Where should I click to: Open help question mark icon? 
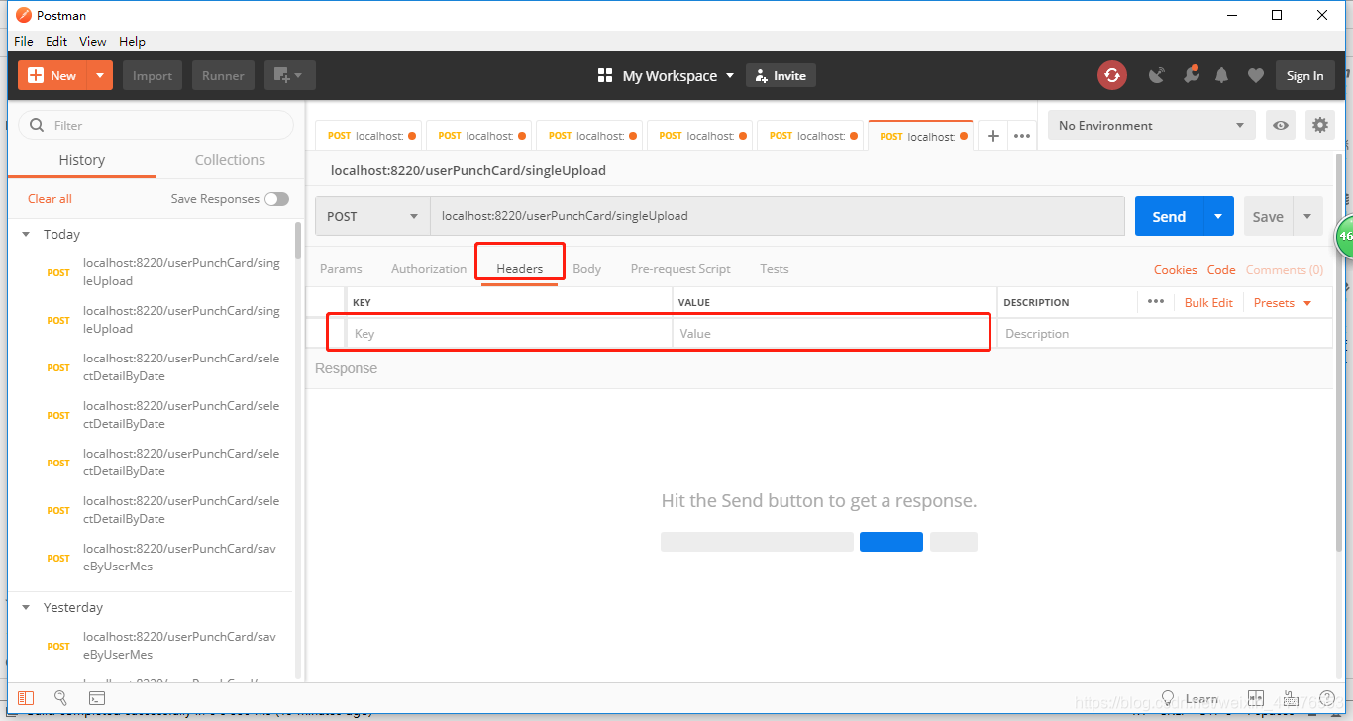click(1327, 698)
